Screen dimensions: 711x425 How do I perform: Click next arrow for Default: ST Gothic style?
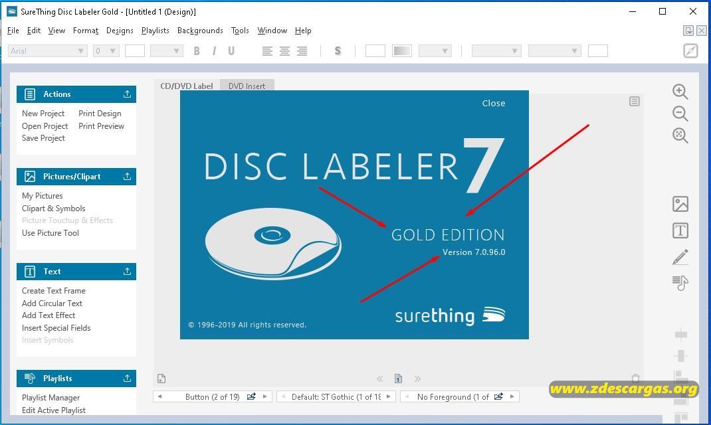[389, 396]
